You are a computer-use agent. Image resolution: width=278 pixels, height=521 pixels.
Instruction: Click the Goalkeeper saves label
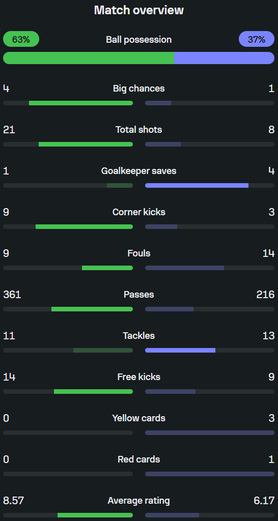[138, 171]
